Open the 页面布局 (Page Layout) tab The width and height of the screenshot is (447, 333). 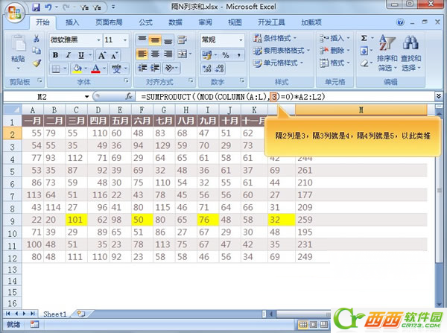point(110,22)
